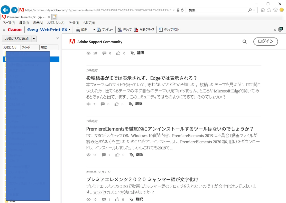Click like icon on post with 50 views
This screenshot has width=286, height=203.
point(118,53)
